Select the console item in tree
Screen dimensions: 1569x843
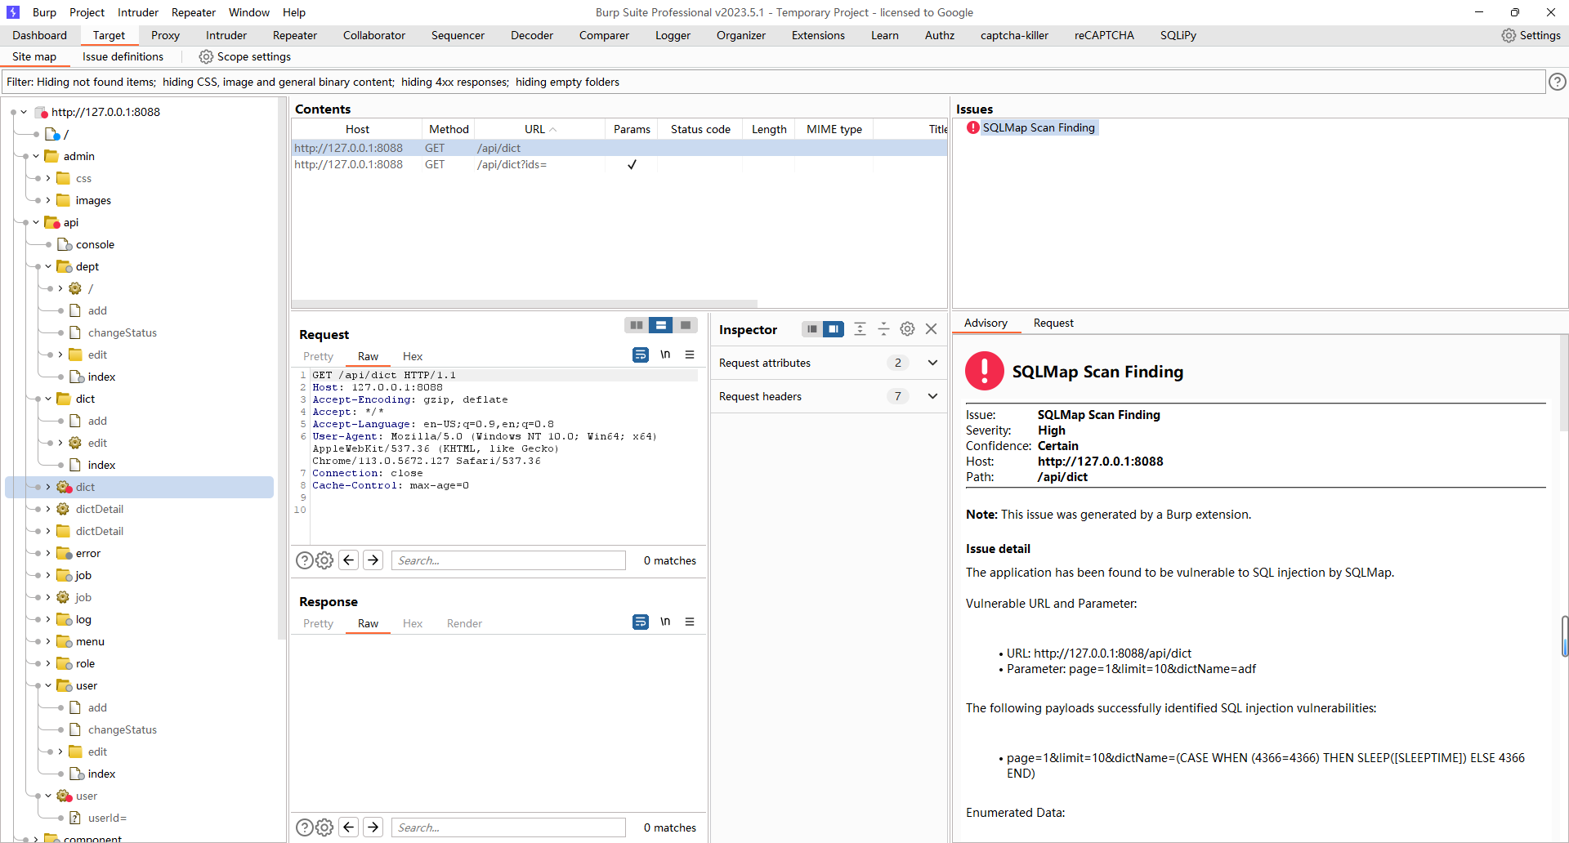coord(95,244)
